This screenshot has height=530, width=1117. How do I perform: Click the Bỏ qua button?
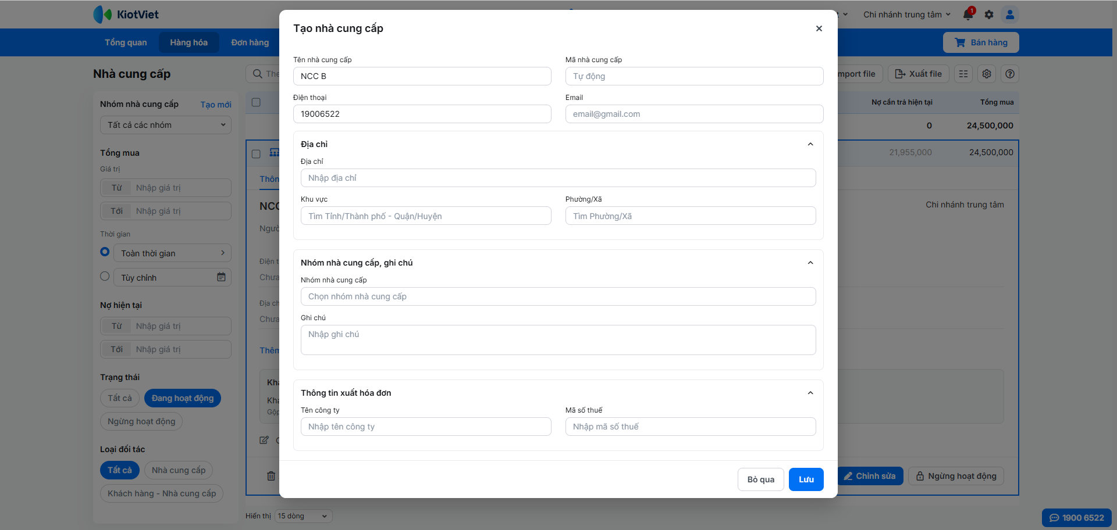(x=760, y=479)
